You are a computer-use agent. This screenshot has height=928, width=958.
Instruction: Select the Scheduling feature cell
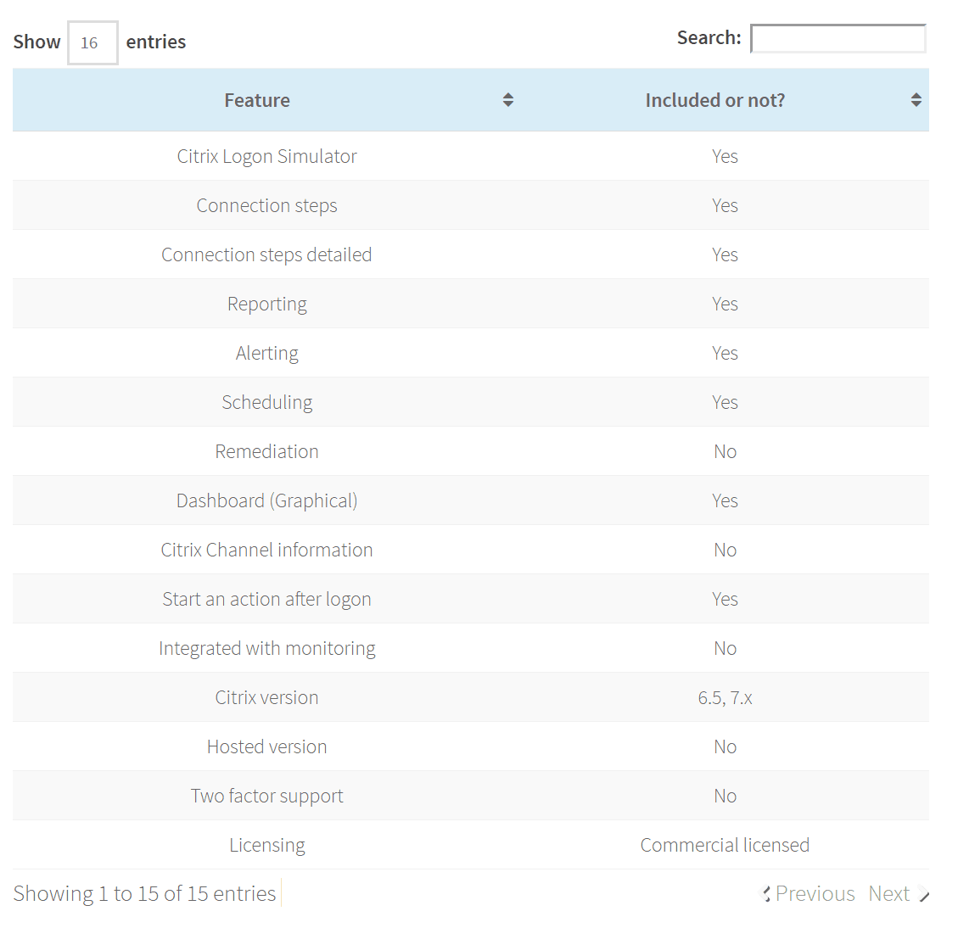tap(267, 402)
